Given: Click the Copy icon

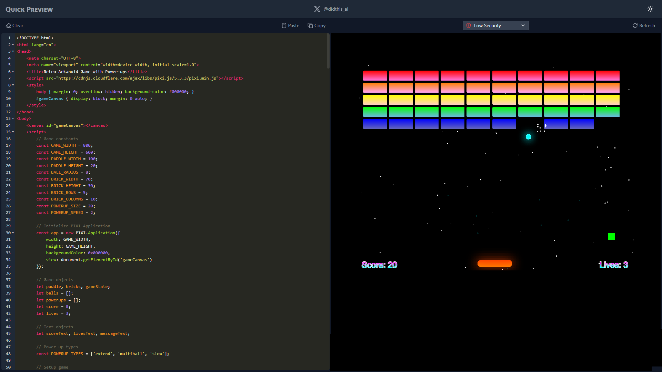Looking at the screenshot, I should point(310,25).
